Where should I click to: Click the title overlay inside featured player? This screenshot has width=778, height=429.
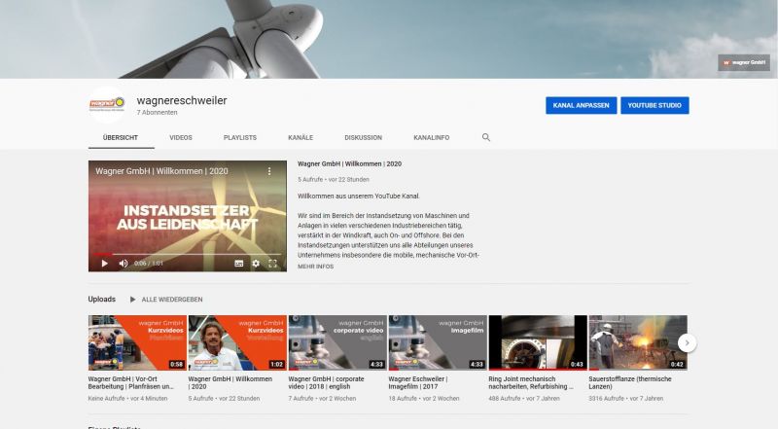[161, 171]
